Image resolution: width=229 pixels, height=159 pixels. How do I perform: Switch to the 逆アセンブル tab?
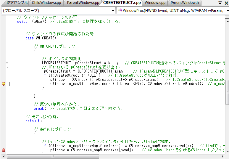(x=17, y=3)
